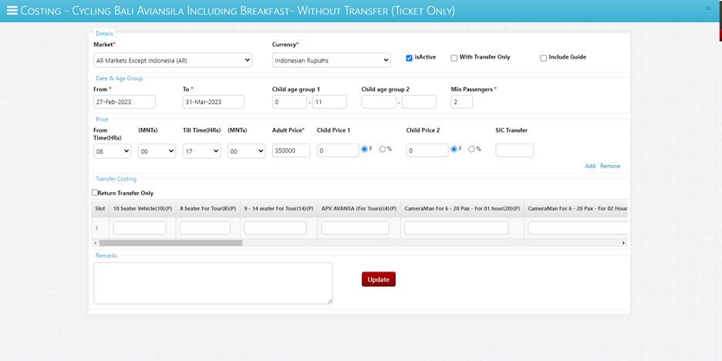The width and height of the screenshot is (722, 361).
Task: Check the Include Guide option
Action: pos(543,58)
